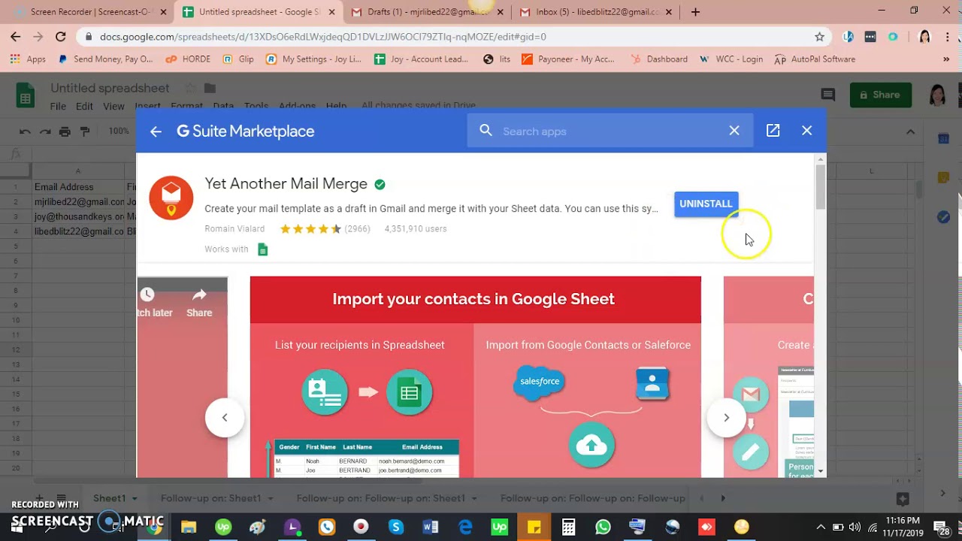Select cell with mjrlibed22@gmail.com

point(79,202)
